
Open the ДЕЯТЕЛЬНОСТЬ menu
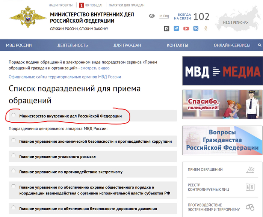pyautogui.click(x=73, y=45)
